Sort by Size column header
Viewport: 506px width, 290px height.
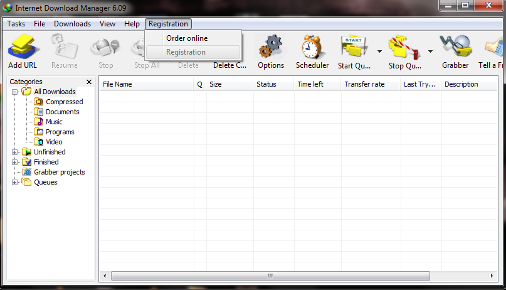pos(229,84)
